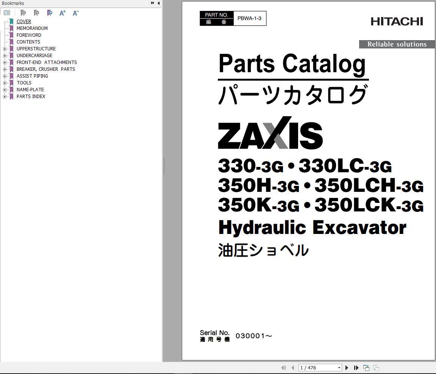Expand the UNDERCARRIAGE bookmark
The width and height of the screenshot is (436, 374).
[x=5, y=56]
